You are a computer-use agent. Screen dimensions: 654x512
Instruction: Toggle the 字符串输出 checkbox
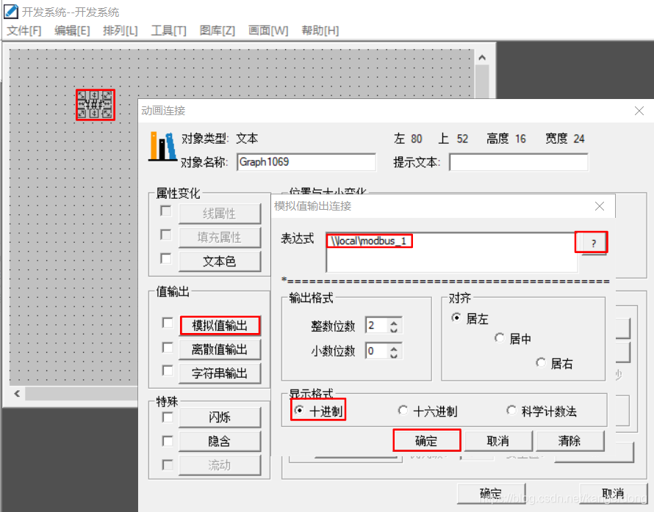[168, 370]
